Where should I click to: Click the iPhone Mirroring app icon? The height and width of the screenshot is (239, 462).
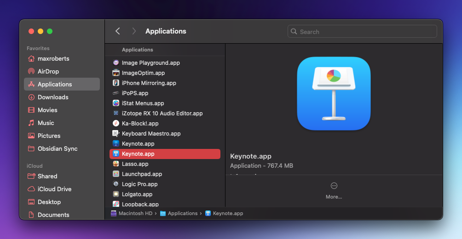pyautogui.click(x=116, y=83)
